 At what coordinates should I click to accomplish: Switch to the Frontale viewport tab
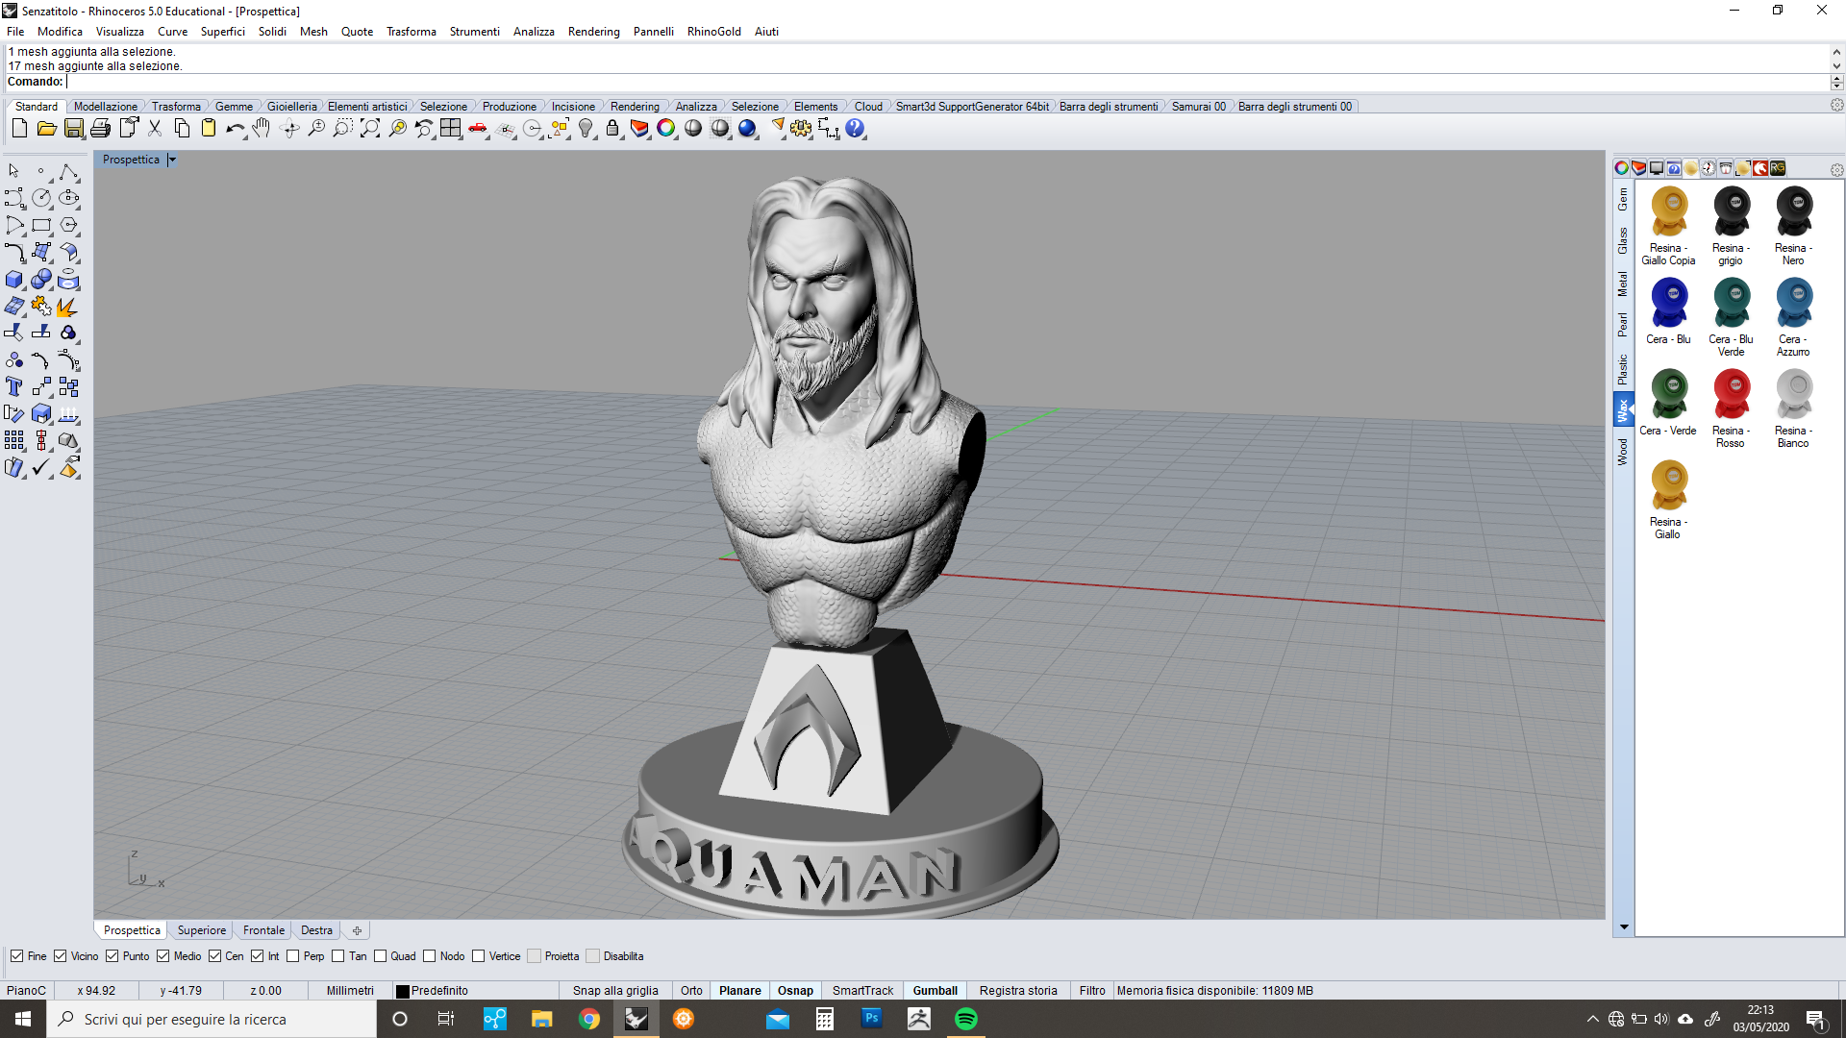(263, 930)
